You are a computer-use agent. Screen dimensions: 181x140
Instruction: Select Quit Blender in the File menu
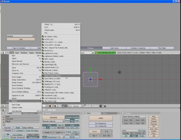click(25, 111)
